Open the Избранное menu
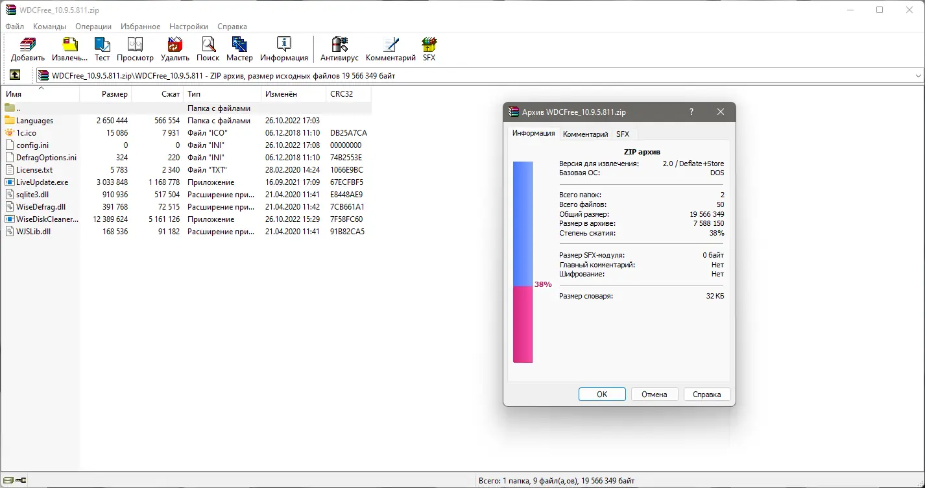Image resolution: width=925 pixels, height=488 pixels. (x=140, y=27)
